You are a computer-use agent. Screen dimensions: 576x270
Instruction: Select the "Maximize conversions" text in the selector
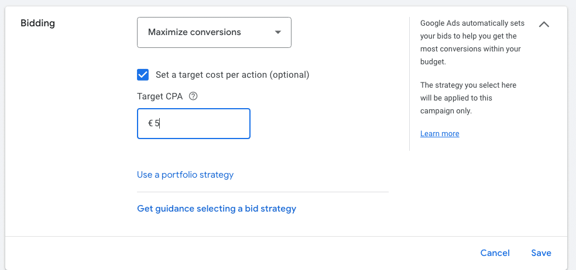tap(194, 32)
